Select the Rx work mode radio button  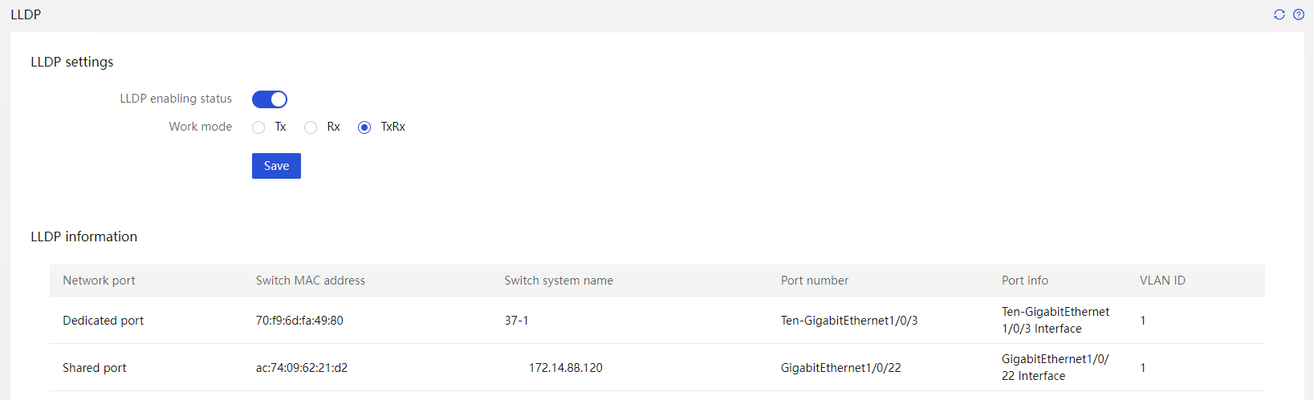tap(311, 127)
